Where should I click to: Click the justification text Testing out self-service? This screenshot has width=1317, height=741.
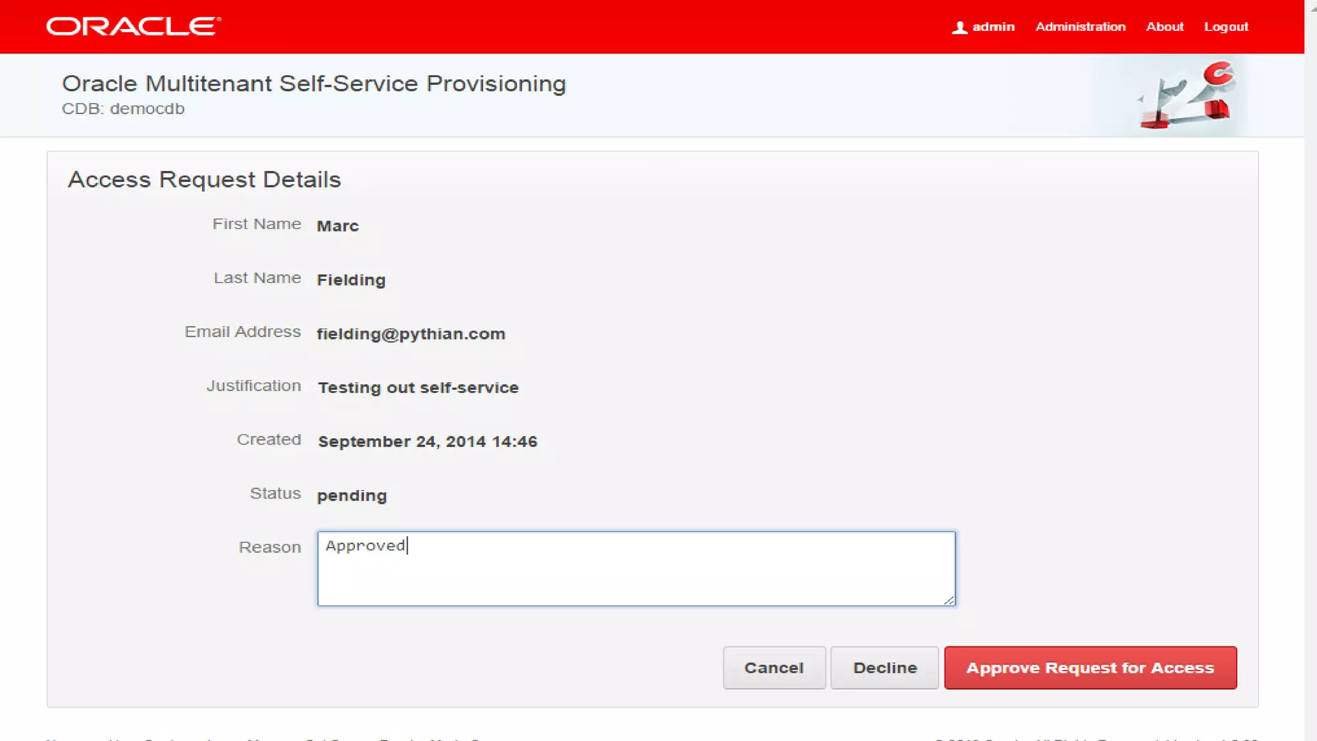point(418,388)
